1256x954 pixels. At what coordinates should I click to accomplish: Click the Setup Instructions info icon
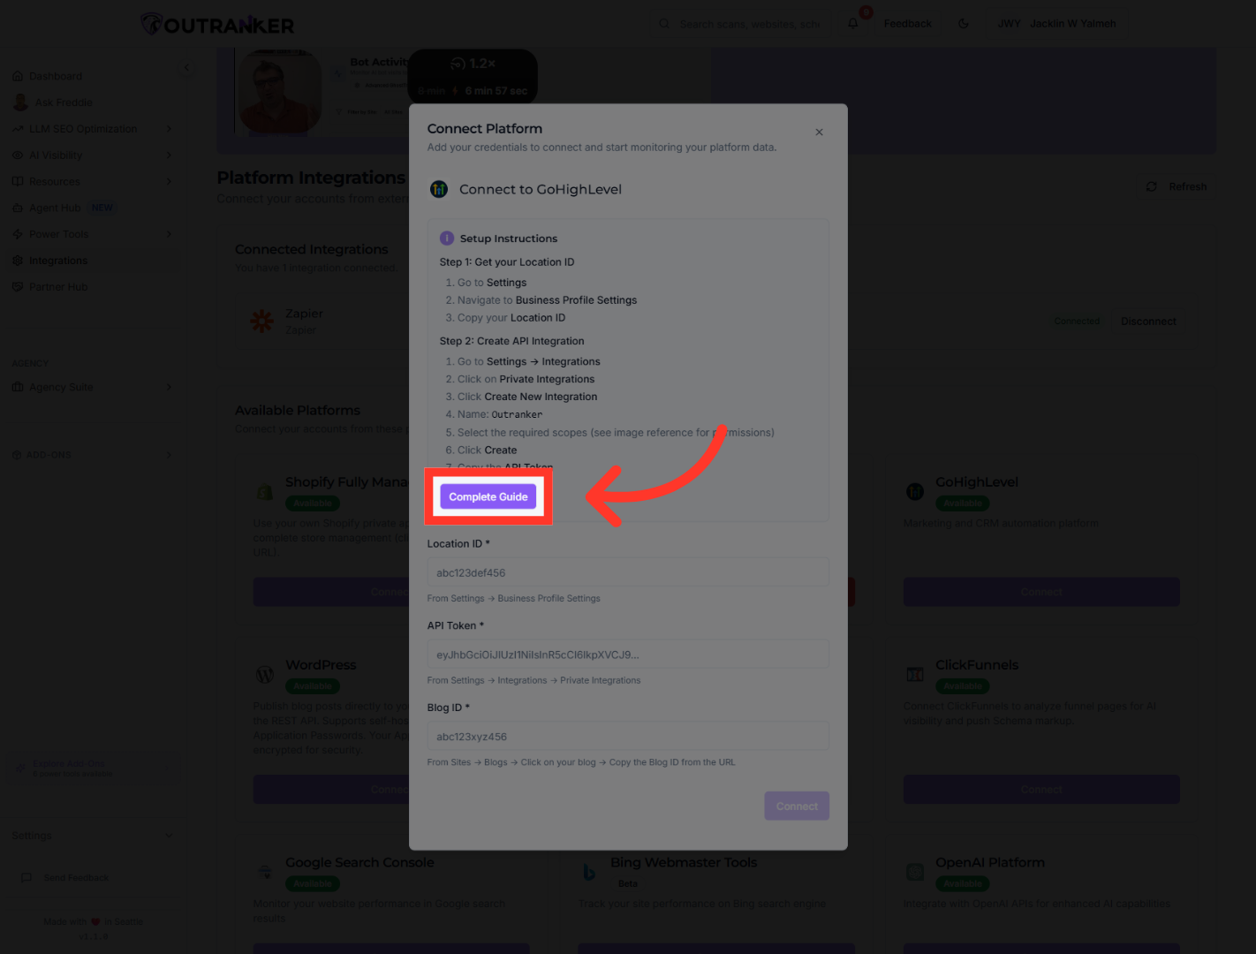click(x=447, y=238)
